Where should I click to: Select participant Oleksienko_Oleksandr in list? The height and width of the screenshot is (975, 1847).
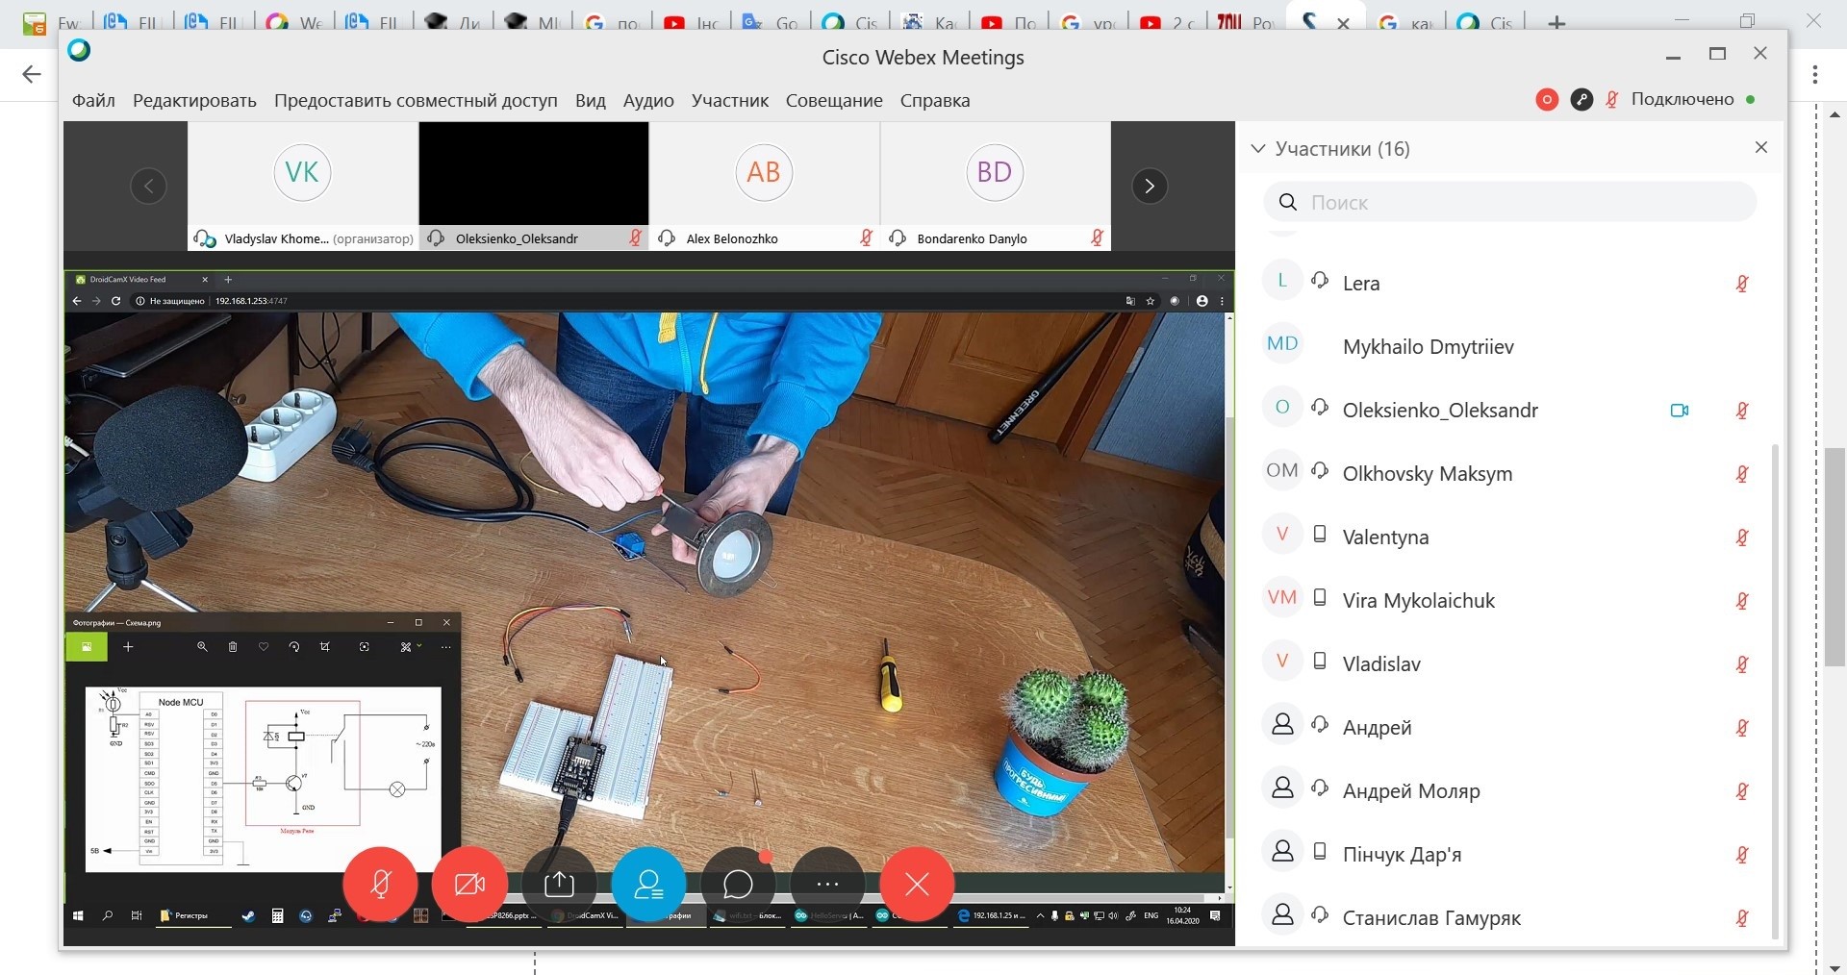click(x=1509, y=410)
